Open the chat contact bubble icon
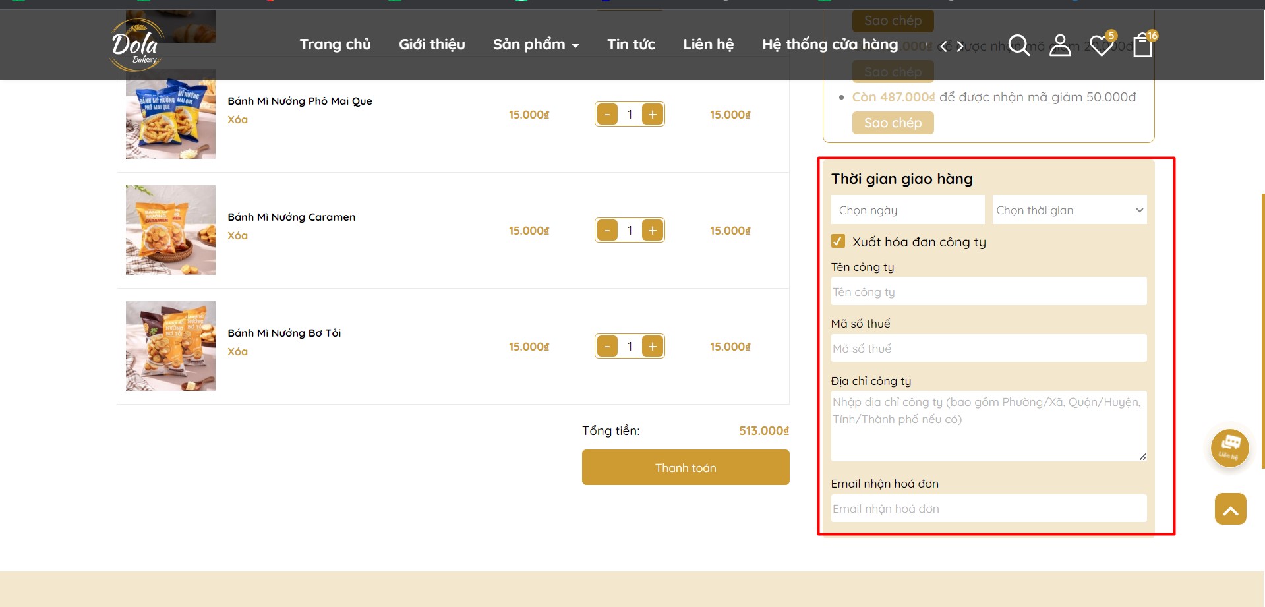 point(1229,448)
